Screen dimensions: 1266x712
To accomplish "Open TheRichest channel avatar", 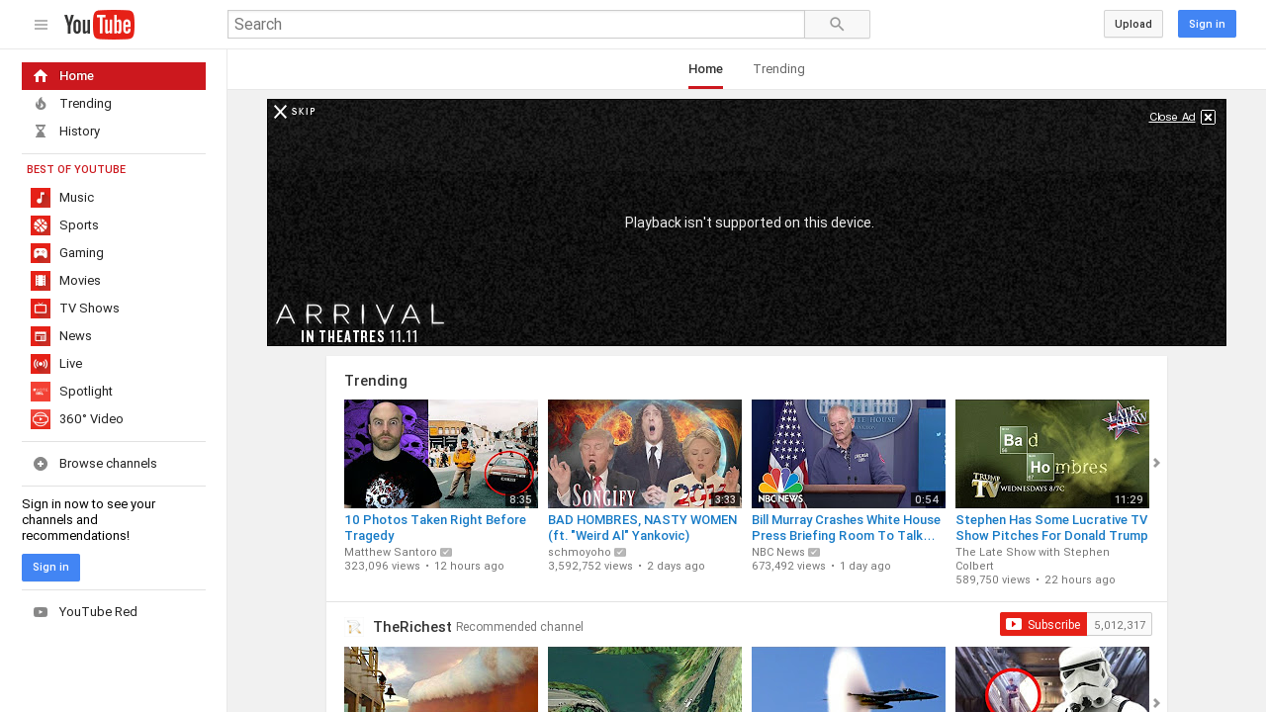I will 354,627.
